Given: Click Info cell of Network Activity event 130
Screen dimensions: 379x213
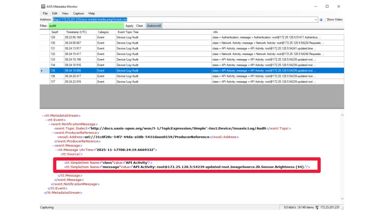Looking at the screenshot, I should point(278,43).
